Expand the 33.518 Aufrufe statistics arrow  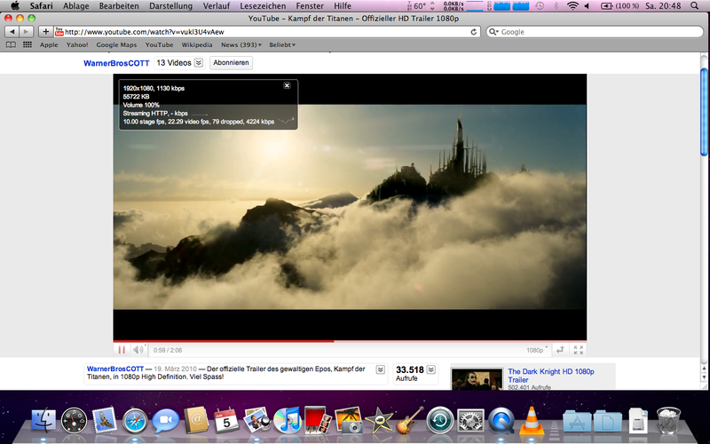[431, 369]
